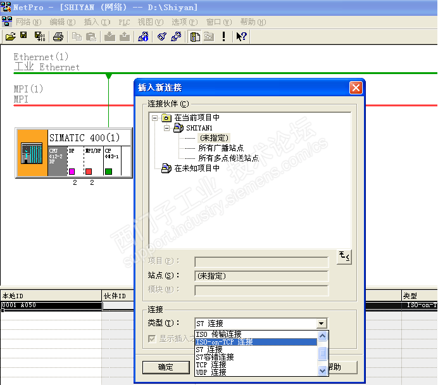This screenshot has width=438, height=385.
Task: Click the Print toolbar icon
Action: click(x=58, y=37)
